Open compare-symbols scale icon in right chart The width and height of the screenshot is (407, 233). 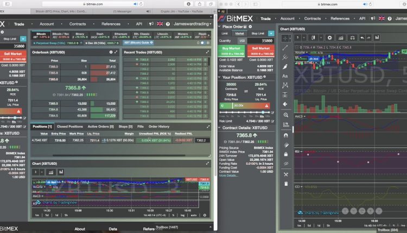tap(352, 38)
